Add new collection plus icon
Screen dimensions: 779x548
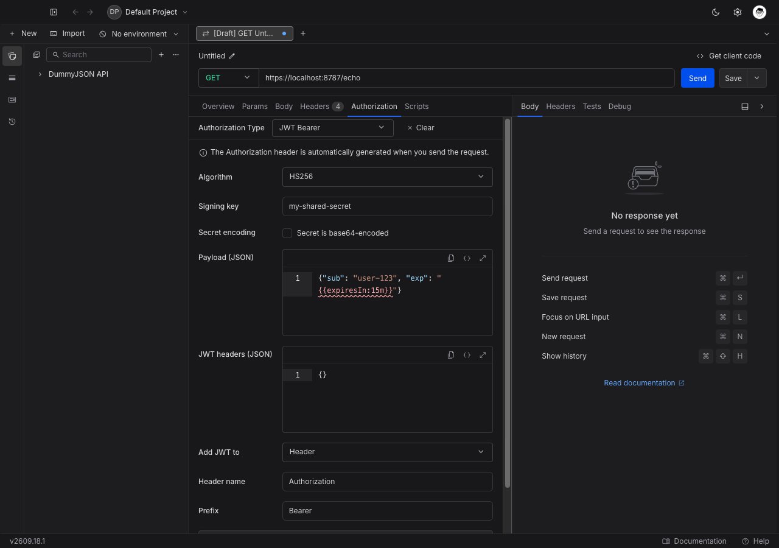[161, 55]
